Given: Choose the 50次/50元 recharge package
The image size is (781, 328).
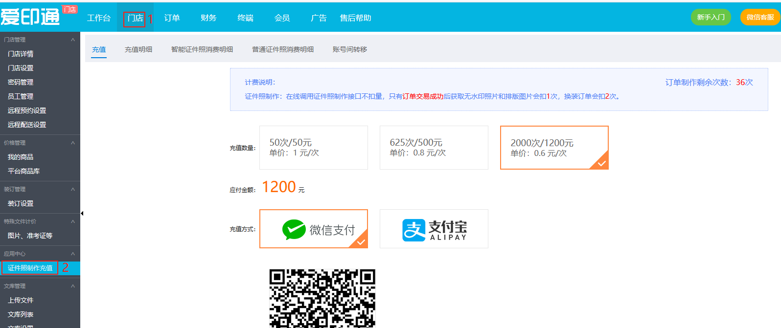Looking at the screenshot, I should point(313,148).
